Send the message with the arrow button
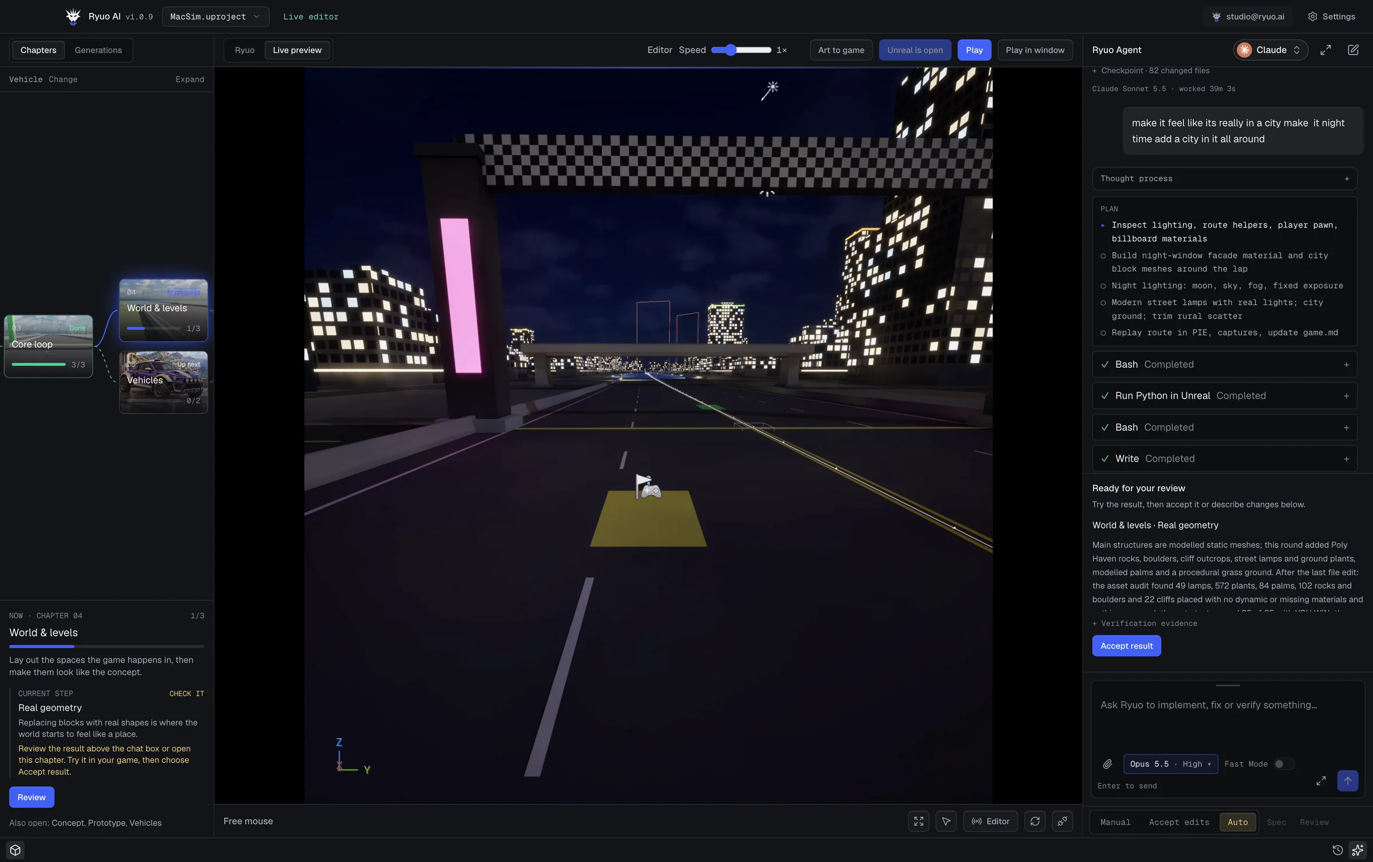Viewport: 1373px width, 862px height. tap(1347, 781)
